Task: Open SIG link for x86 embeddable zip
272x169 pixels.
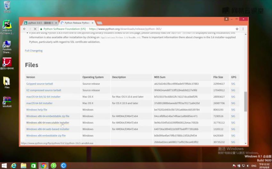Action: (x=233, y=136)
